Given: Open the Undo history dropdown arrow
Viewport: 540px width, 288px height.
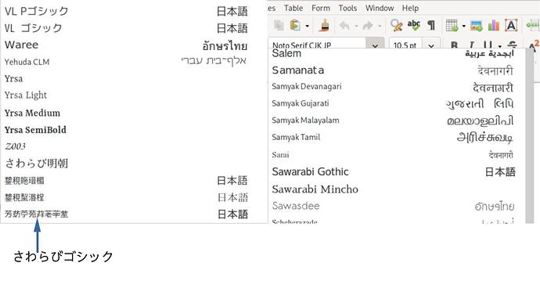Looking at the screenshot, I should 356,26.
